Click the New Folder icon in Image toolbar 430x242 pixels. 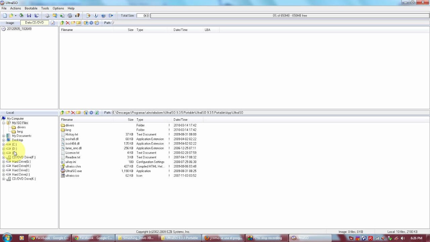tap(73, 23)
